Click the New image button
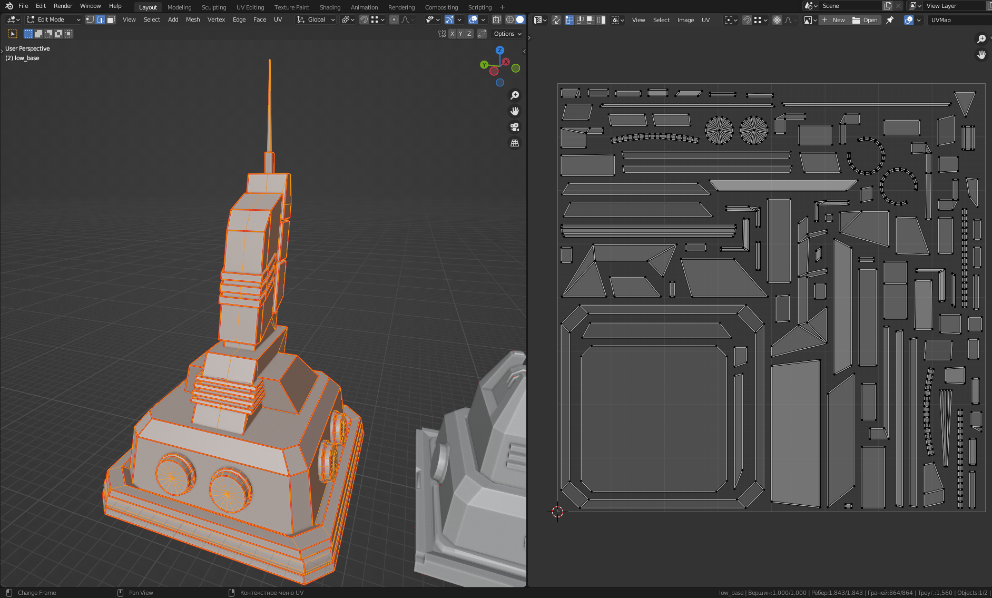 (833, 20)
